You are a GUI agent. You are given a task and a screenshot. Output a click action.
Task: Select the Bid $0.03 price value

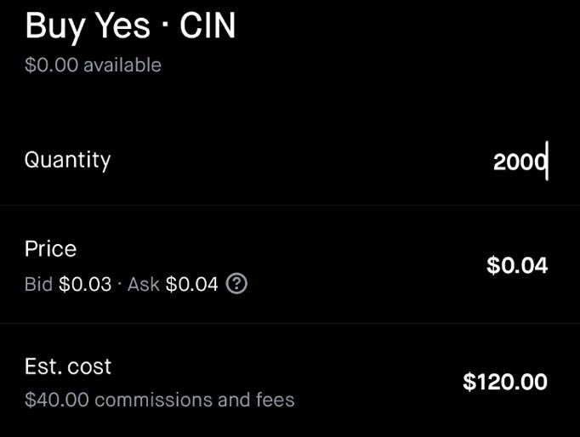click(x=85, y=284)
